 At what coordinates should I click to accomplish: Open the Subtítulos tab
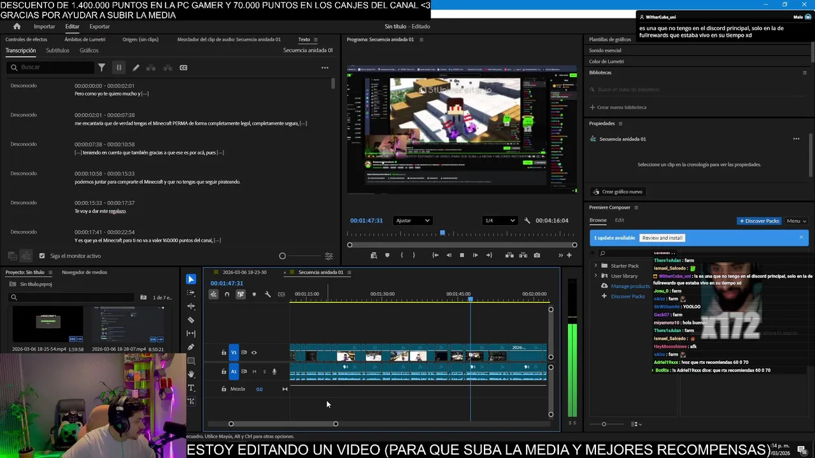57,50
